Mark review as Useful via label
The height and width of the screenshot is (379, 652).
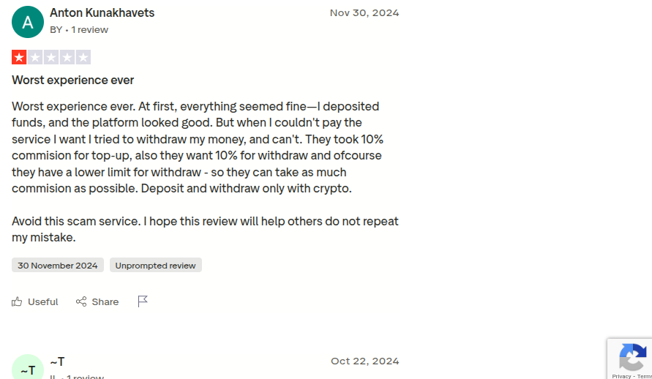[42, 301]
